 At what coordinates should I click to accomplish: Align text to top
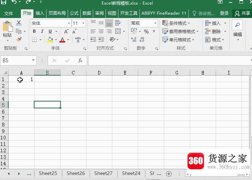tap(93, 23)
